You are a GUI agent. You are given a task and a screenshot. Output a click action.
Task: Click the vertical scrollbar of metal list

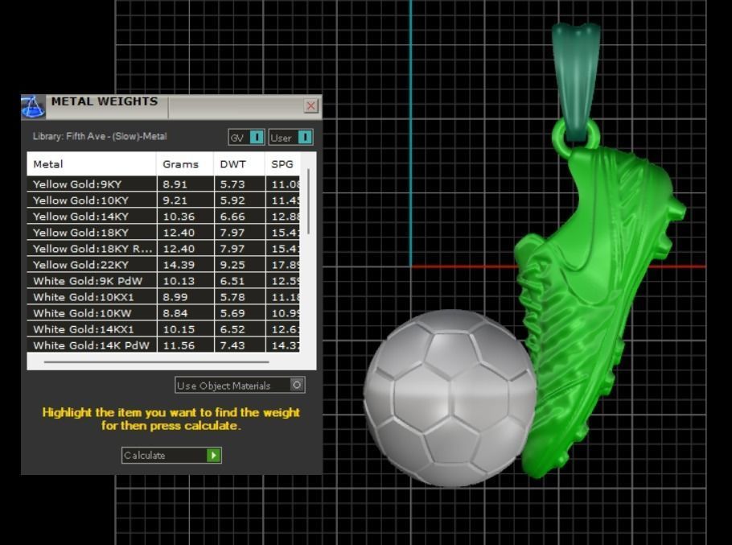pyautogui.click(x=308, y=202)
